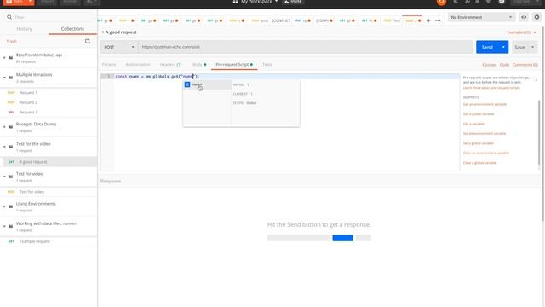The image size is (545, 307).
Task: Expand the Multiple Iterations collection
Action: (x=4, y=78)
